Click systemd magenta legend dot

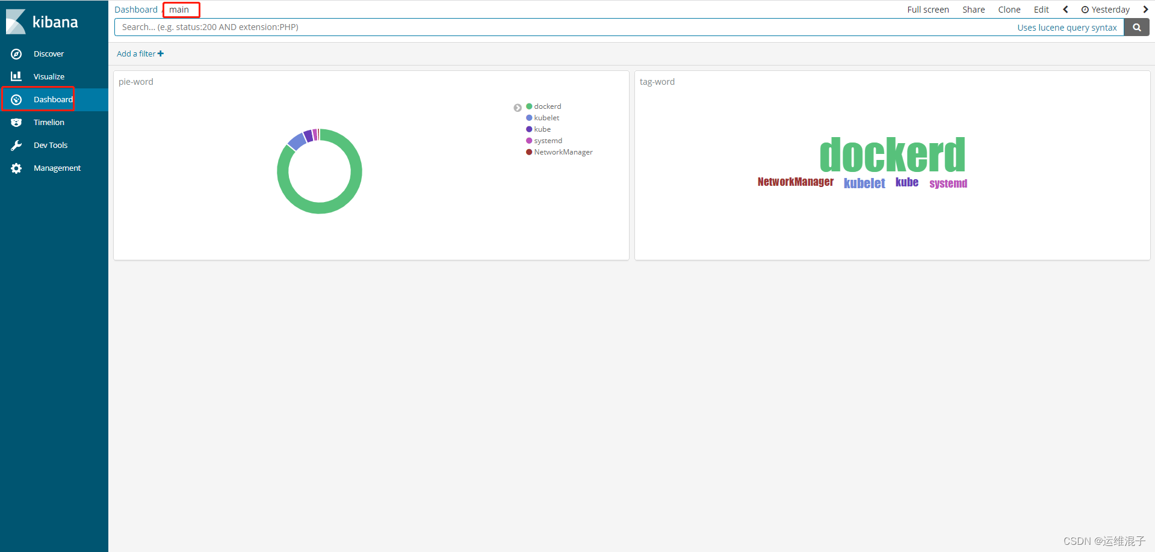529,141
